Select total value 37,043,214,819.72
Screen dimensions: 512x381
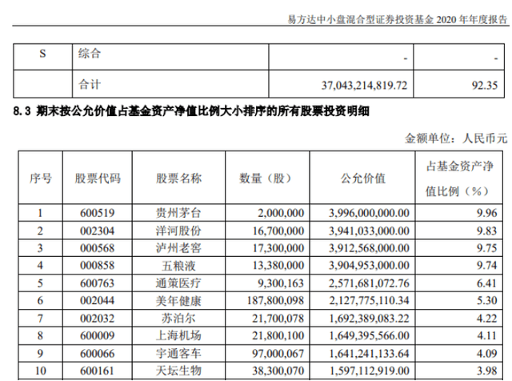point(365,86)
